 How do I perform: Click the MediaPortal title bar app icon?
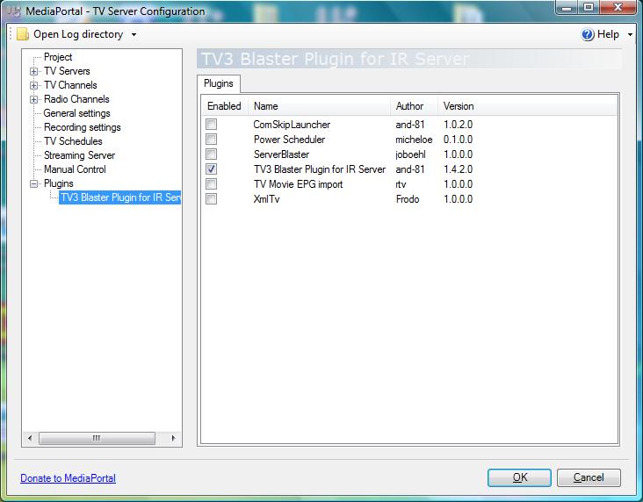click(13, 11)
